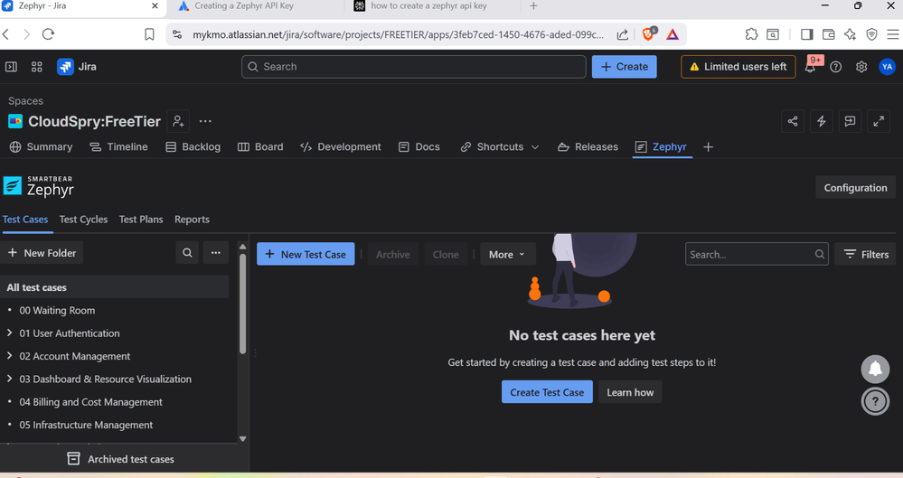Click the Brave Shields lion icon
The image size is (903, 478).
pos(648,34)
